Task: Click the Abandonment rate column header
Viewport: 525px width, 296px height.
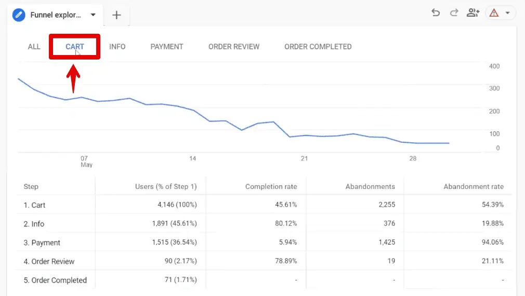Action: tap(474, 186)
